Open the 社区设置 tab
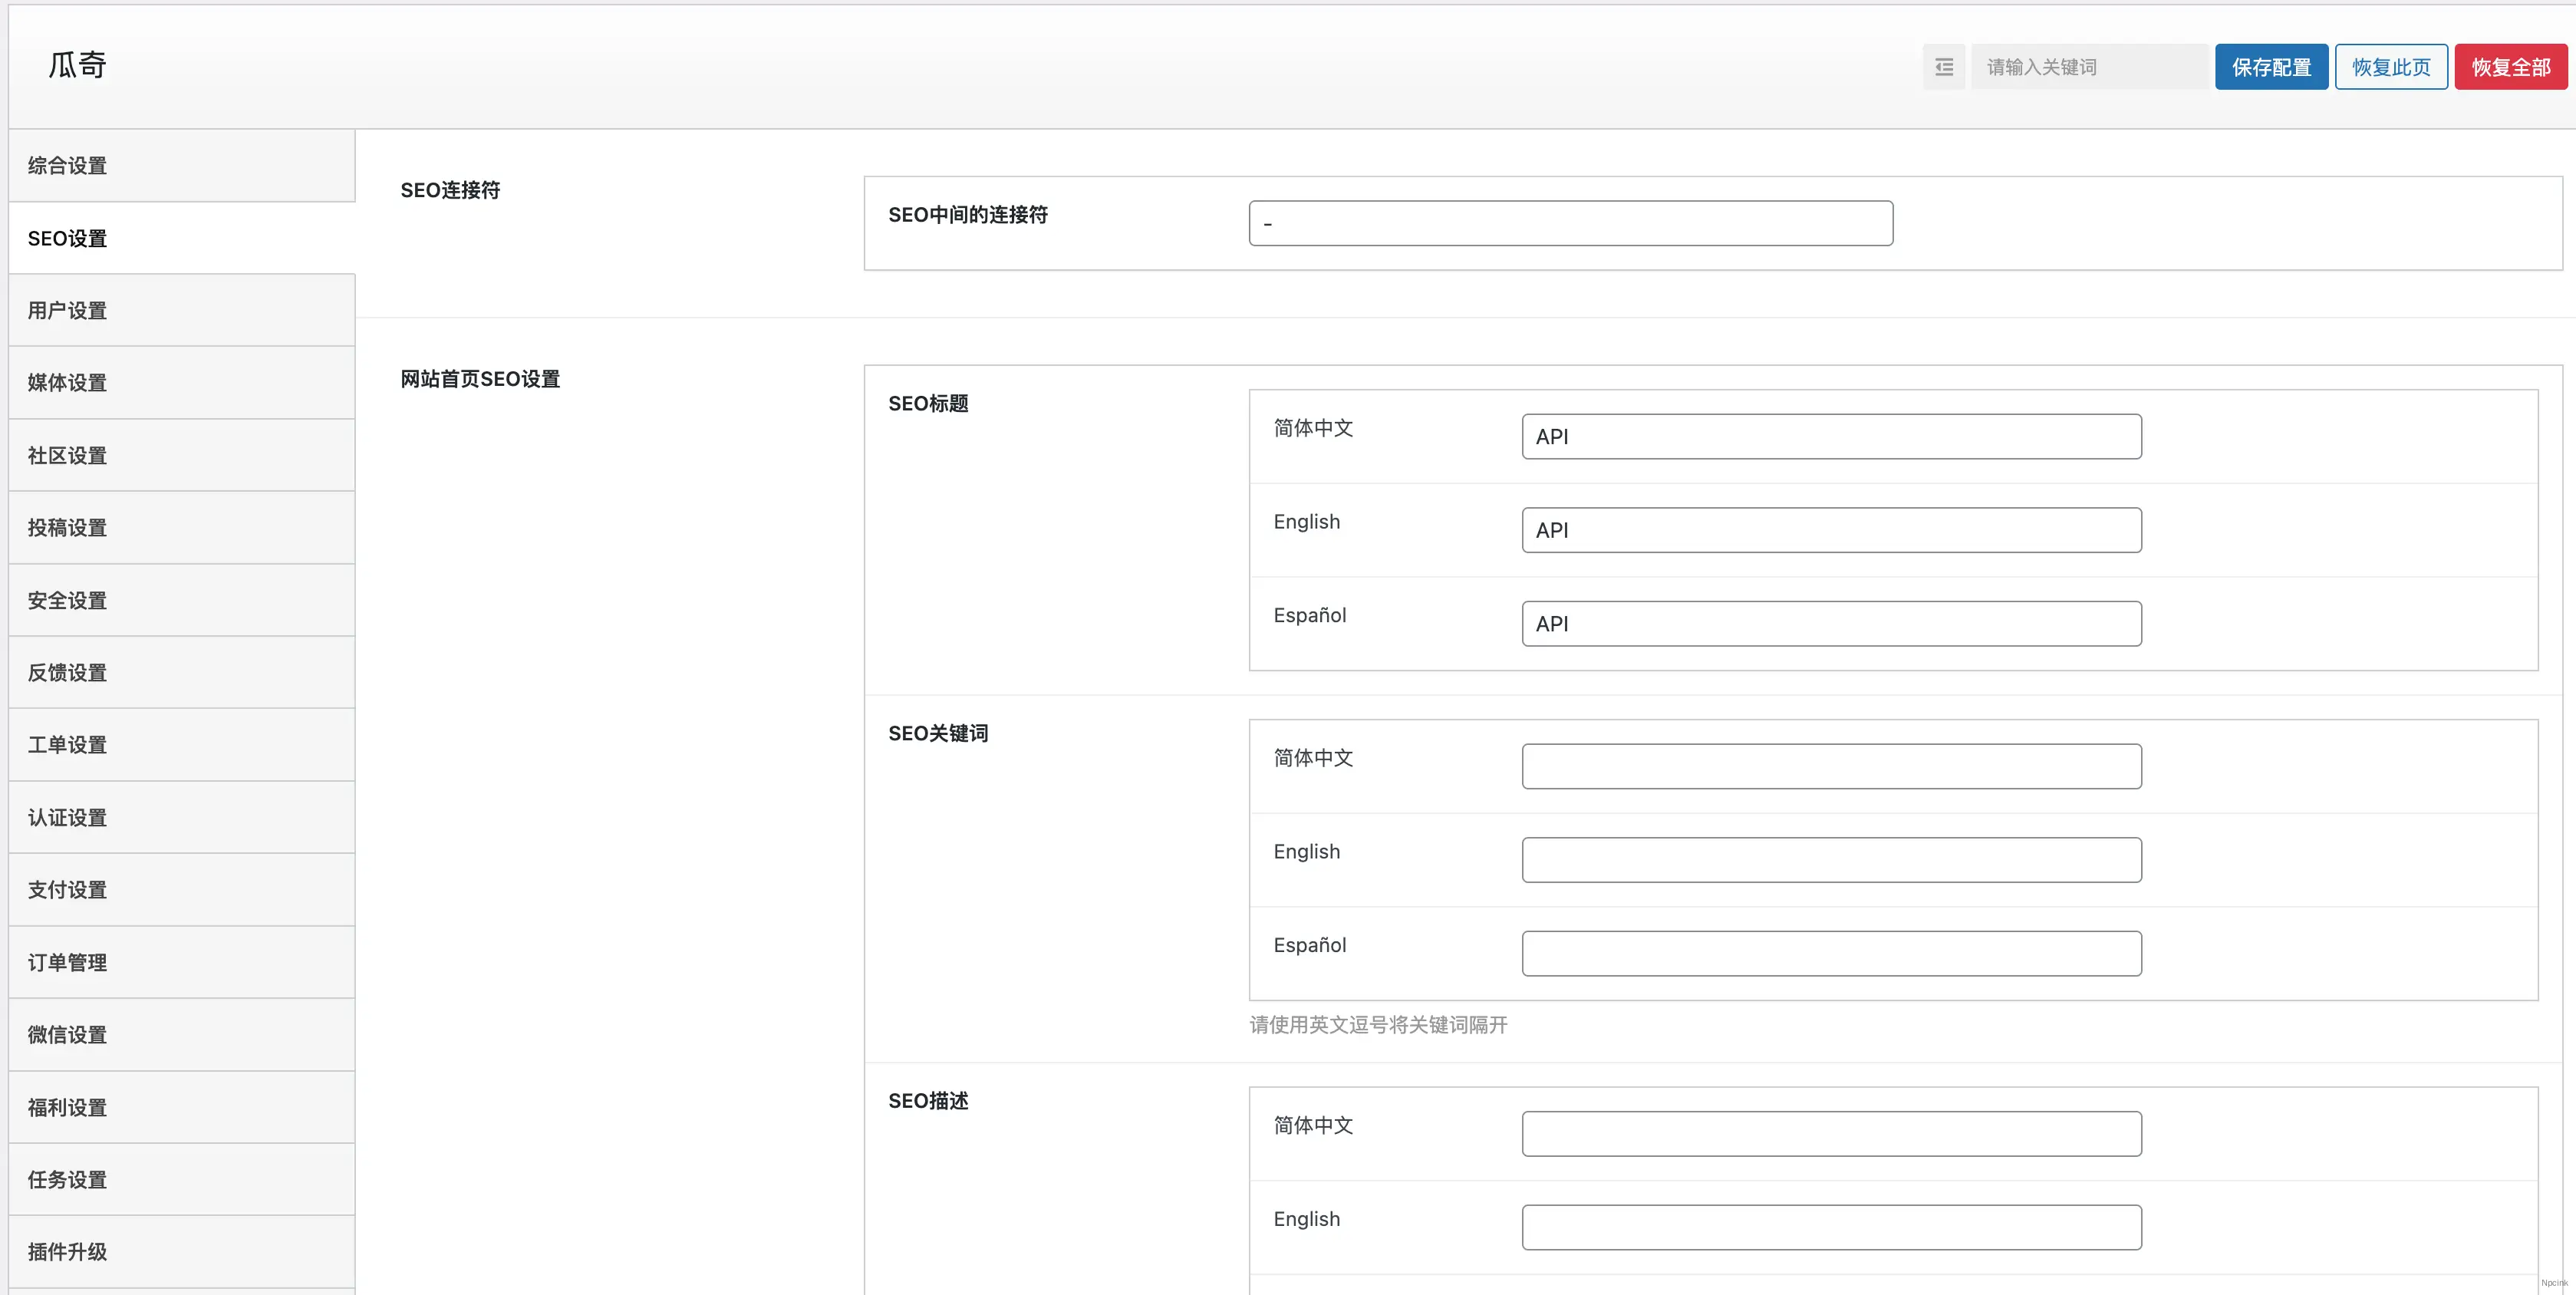The width and height of the screenshot is (2576, 1295). (x=182, y=456)
